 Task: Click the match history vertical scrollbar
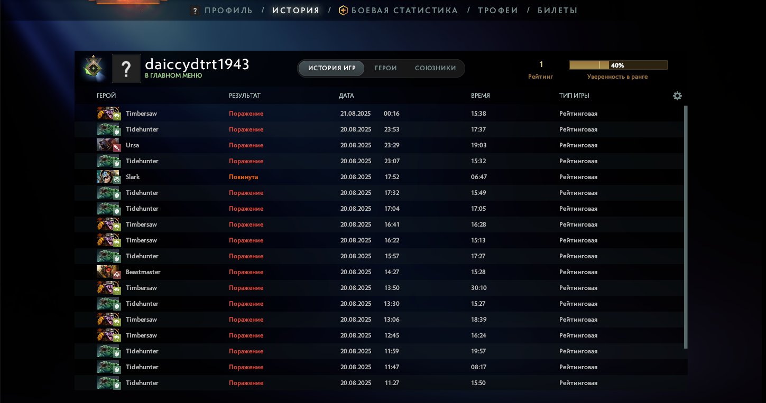coord(686,227)
